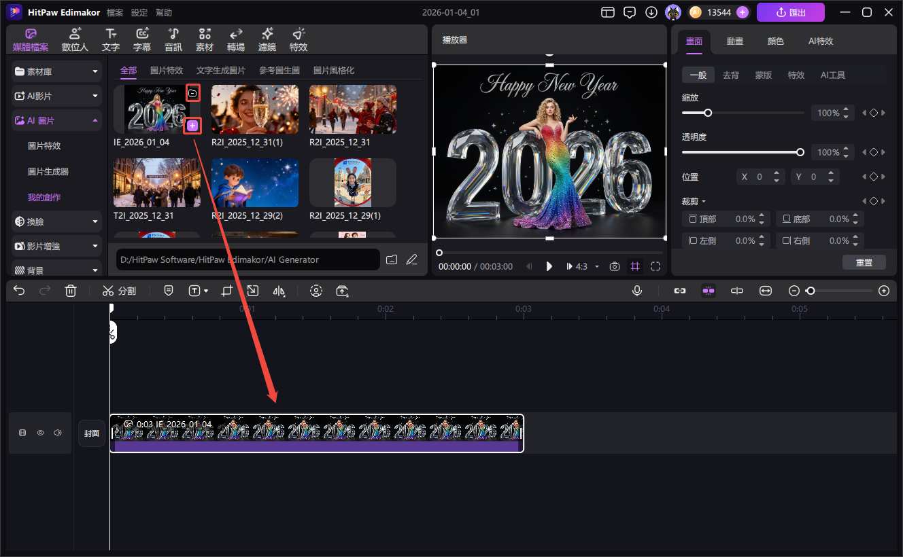Screen dimensions: 903x557
Task: Click the 透明度 opacity slider handle
Action: point(800,152)
